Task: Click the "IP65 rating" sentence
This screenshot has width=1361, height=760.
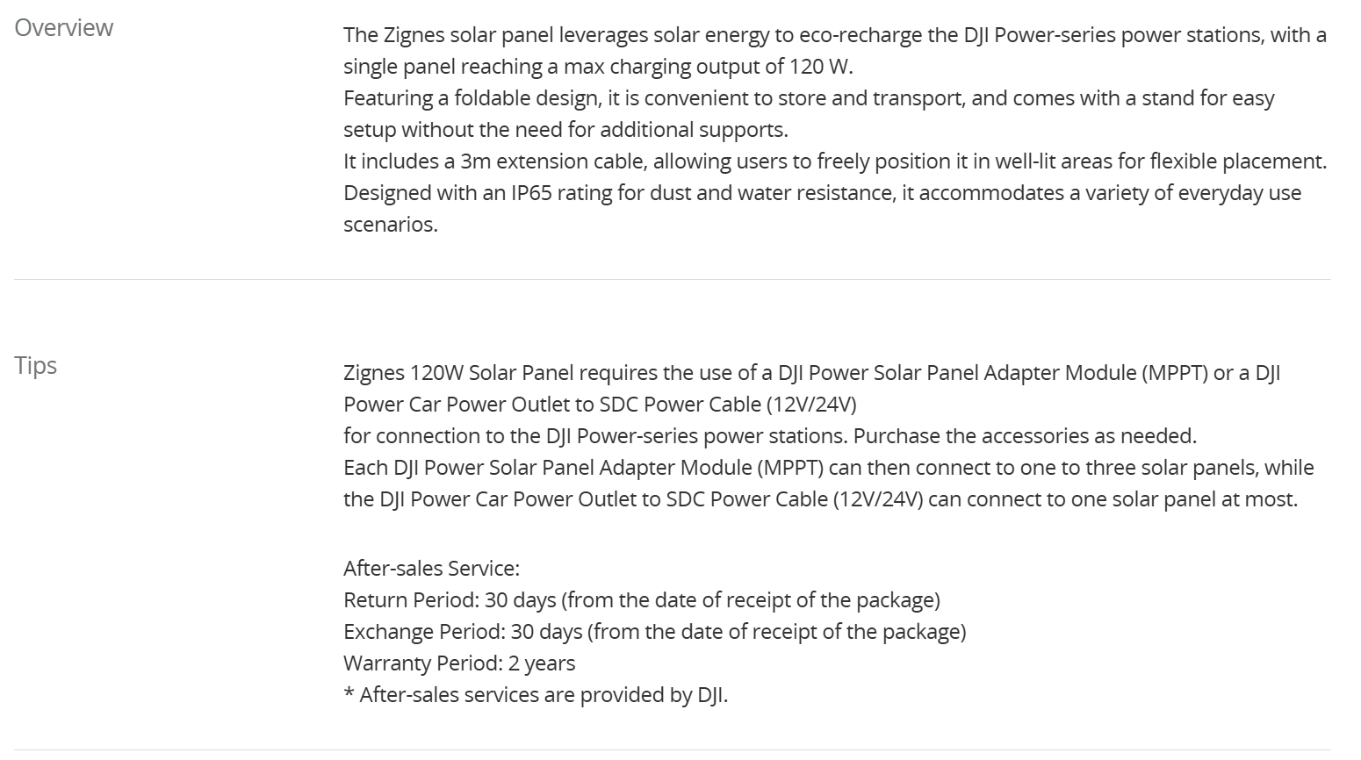Action: pyautogui.click(x=822, y=193)
